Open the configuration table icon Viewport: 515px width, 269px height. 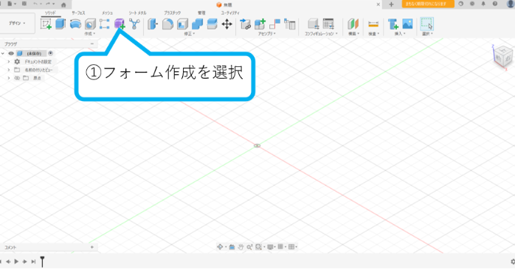click(x=328, y=24)
